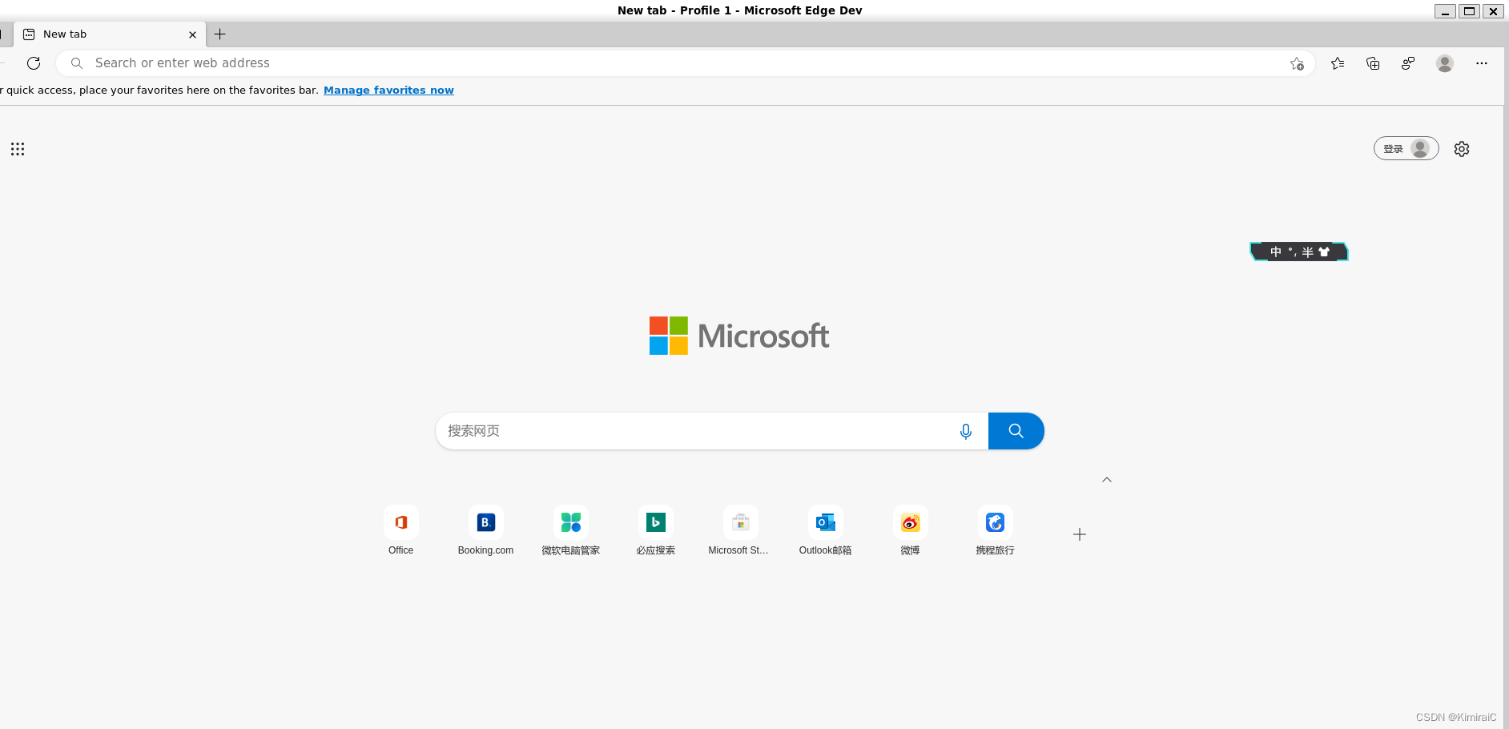
Task: Reload the page with the refresh icon
Action: (x=34, y=63)
